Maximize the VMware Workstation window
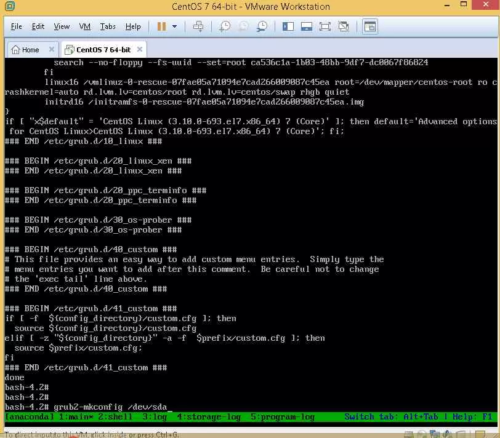 tap(464, 4)
